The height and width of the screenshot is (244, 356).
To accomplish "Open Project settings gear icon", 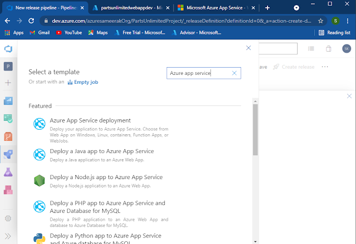I will 8,218.
